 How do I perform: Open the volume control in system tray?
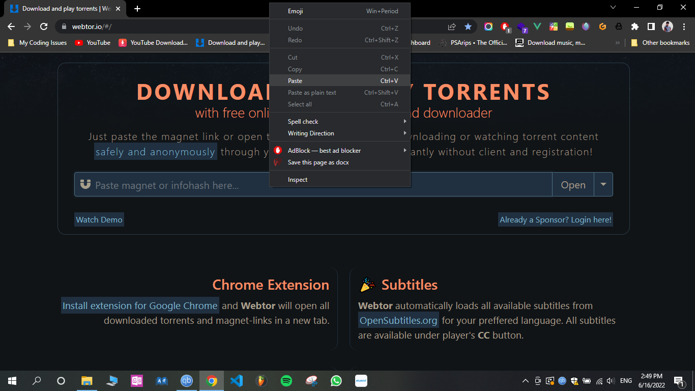[611, 381]
